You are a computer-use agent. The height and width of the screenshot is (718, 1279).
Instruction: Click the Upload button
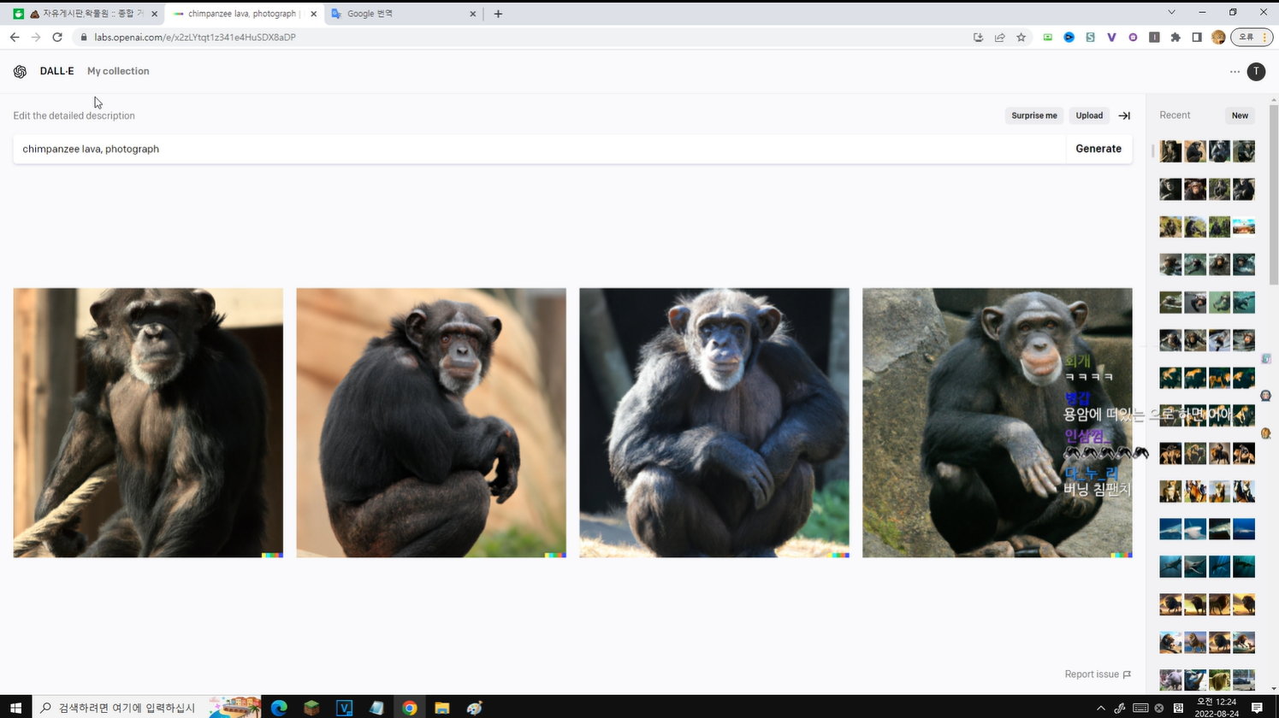pyautogui.click(x=1089, y=115)
